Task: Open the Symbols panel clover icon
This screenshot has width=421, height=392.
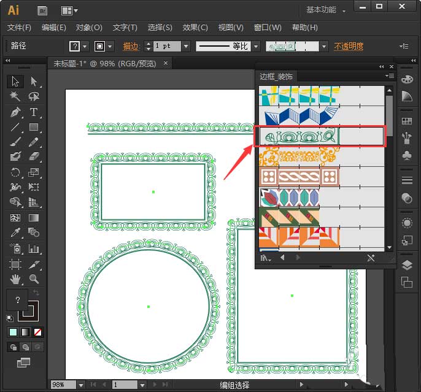Action: pyautogui.click(x=407, y=156)
